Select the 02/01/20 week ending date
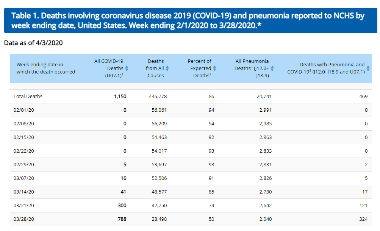 click(x=24, y=110)
